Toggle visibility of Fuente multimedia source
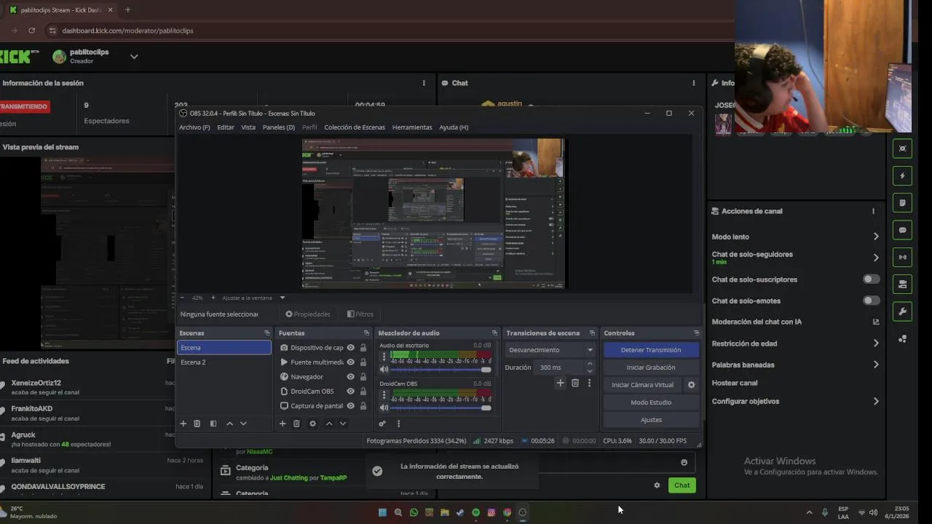This screenshot has width=932, height=524. click(351, 362)
